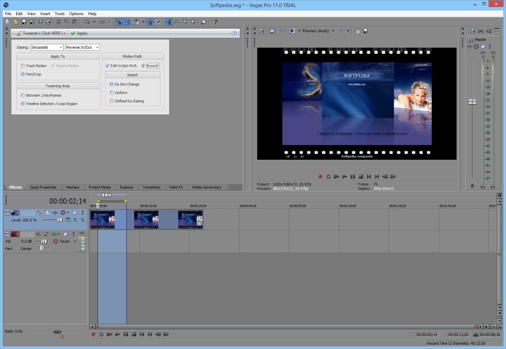Toggle preview on external monitor icon
Image resolution: width=506 pixels, height=349 pixels.
[272, 31]
